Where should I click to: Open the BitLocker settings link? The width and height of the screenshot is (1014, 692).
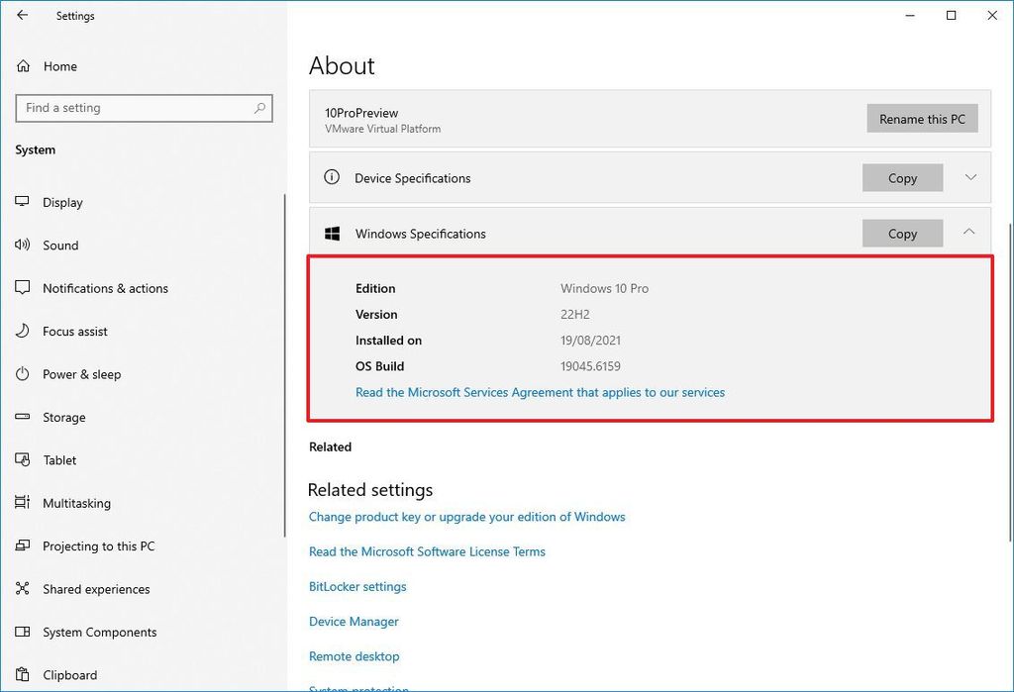pos(357,586)
